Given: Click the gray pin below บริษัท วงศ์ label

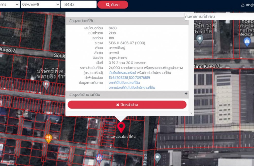Looking at the screenshot, I should (x=200, y=39).
